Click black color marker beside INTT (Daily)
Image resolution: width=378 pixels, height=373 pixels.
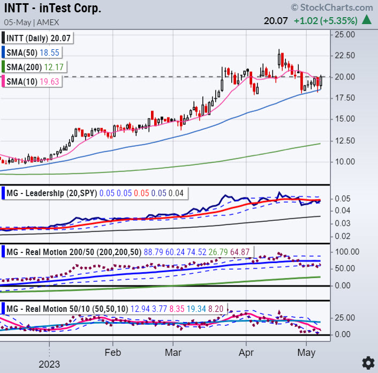pyautogui.click(x=3, y=38)
